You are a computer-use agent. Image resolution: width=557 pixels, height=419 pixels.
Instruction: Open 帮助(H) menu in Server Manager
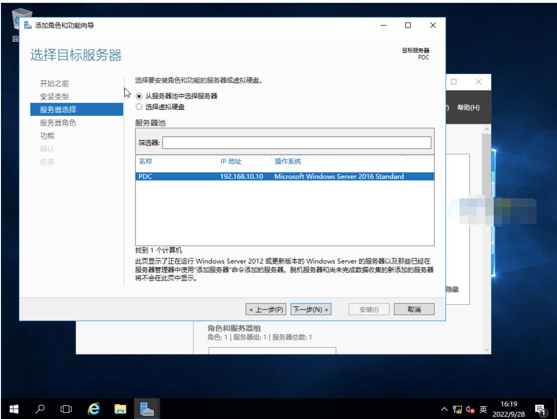tap(468, 107)
